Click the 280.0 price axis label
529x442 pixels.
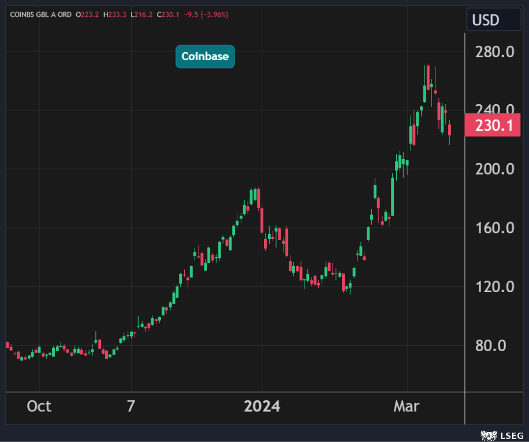click(494, 52)
